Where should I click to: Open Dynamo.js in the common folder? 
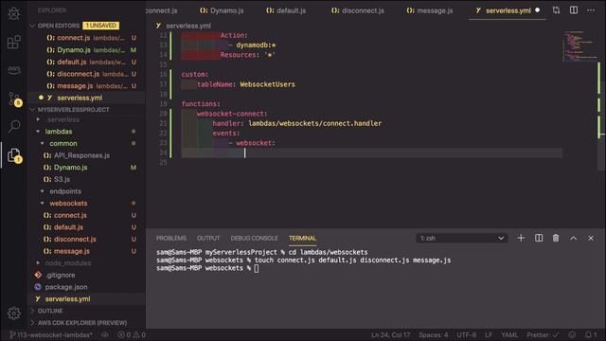[71, 168]
